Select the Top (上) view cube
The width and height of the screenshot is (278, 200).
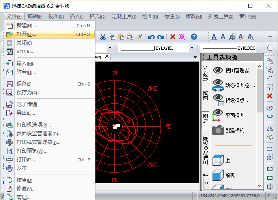point(218,160)
